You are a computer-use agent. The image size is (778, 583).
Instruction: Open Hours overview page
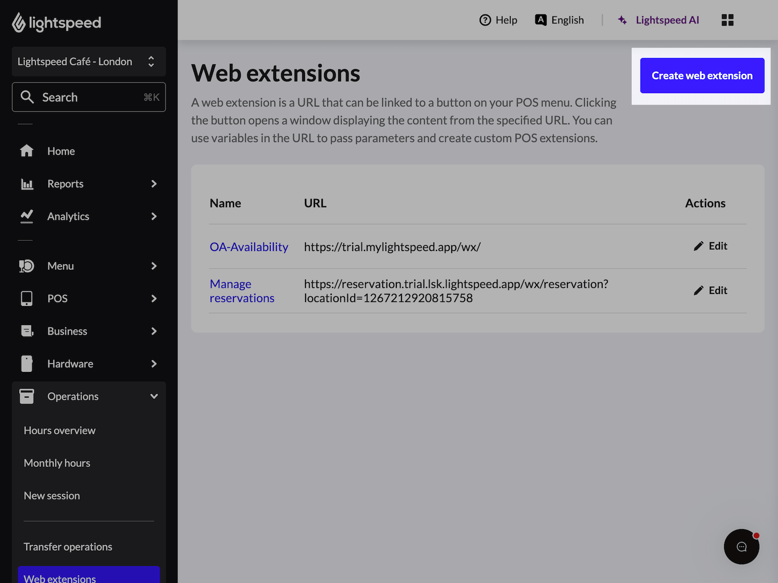tap(60, 431)
